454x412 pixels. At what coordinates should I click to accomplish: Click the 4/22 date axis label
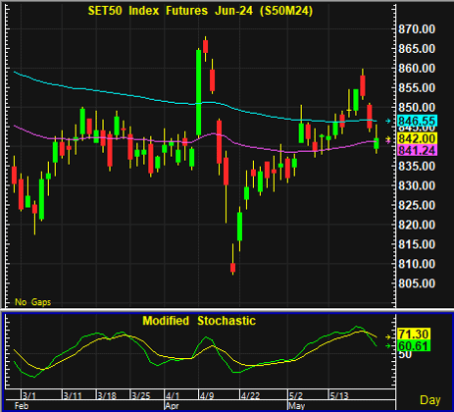coord(251,395)
